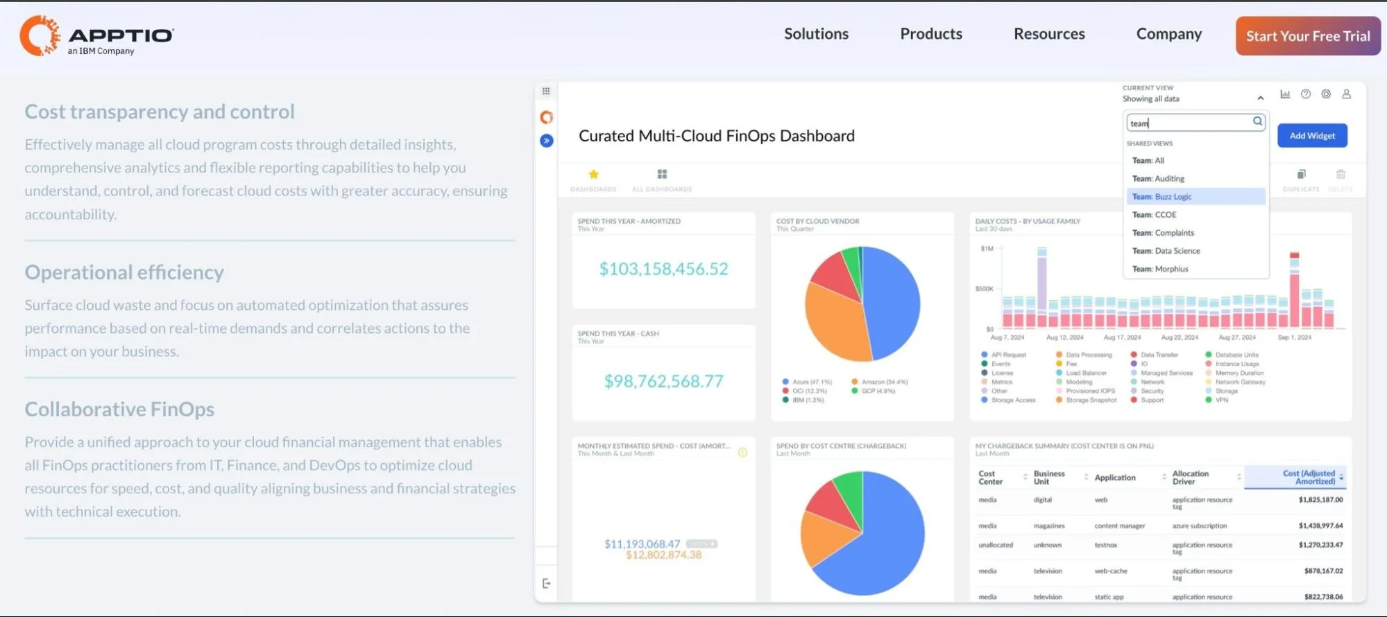Image resolution: width=1387 pixels, height=617 pixels.
Task: Click the orange Apptio sidebar icon
Action: tap(547, 117)
